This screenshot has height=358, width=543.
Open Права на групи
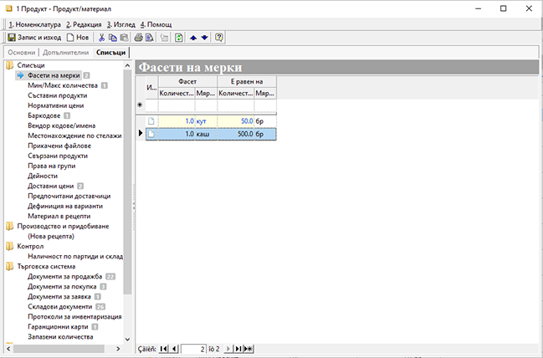pos(52,166)
